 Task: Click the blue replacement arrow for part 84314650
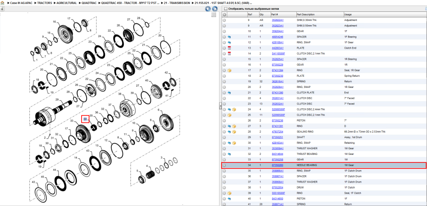click(229, 199)
